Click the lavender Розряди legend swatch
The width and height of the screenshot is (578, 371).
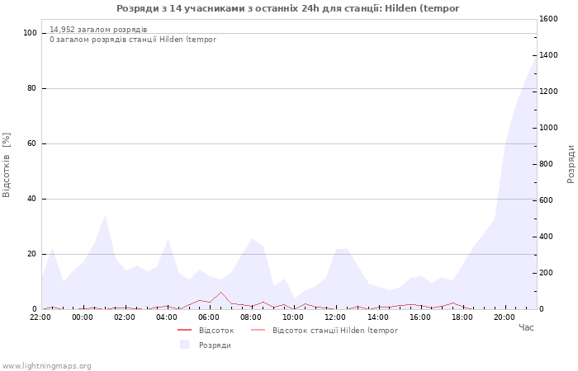184,345
